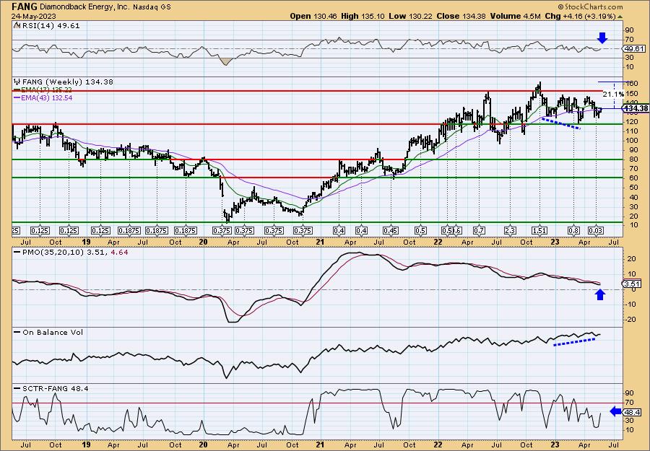Screen dimensions: 650x451
Task: Click the Open 130.46 value
Action: 313,16
